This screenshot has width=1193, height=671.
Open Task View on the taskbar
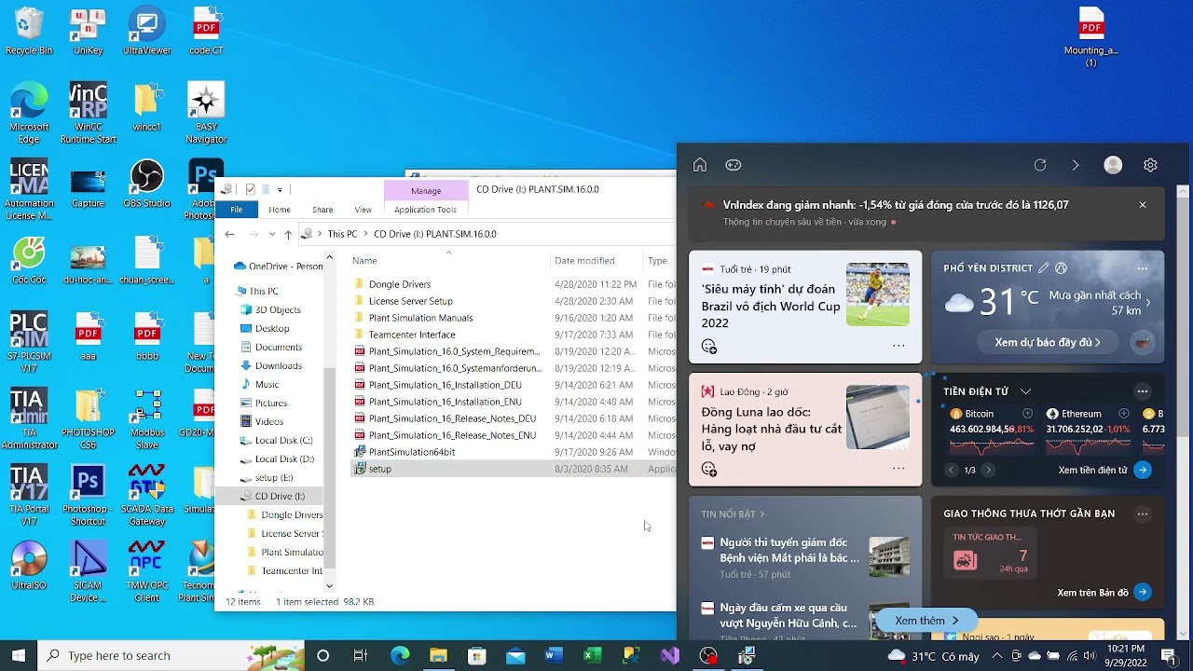pos(361,656)
